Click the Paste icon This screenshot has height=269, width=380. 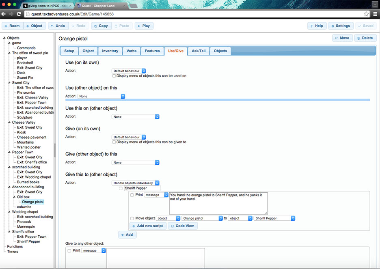coord(122,26)
